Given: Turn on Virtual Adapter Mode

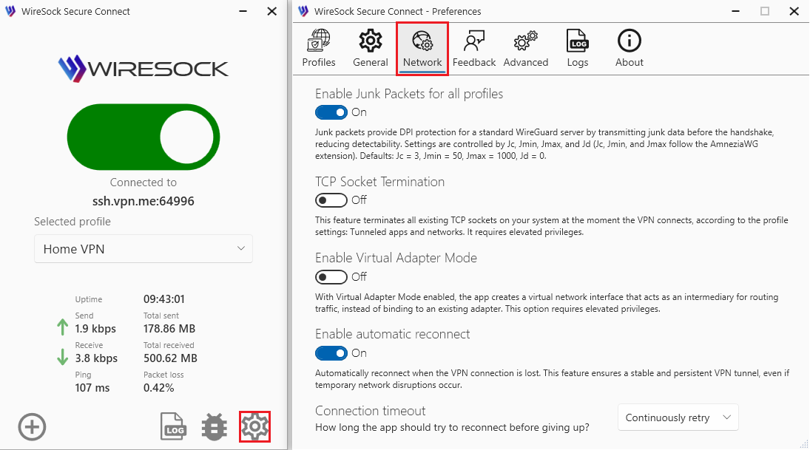Looking at the screenshot, I should point(331,276).
